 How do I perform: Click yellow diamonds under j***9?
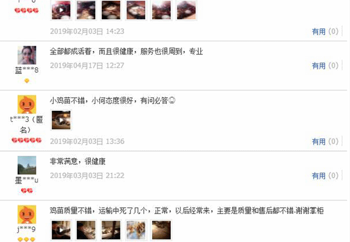tap(27, 239)
